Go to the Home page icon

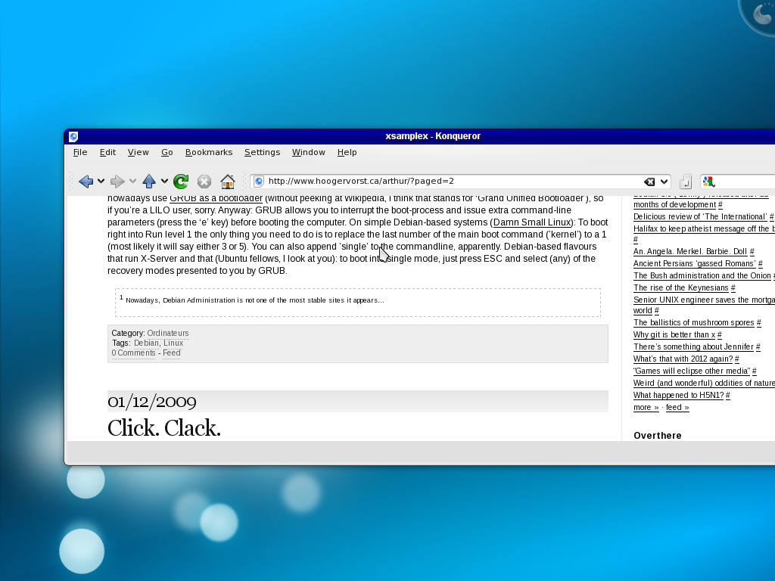227,182
